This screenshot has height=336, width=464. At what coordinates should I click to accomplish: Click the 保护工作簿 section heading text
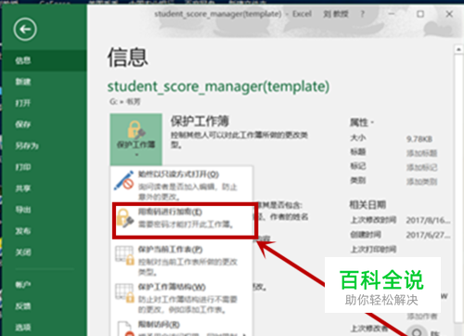click(x=200, y=122)
